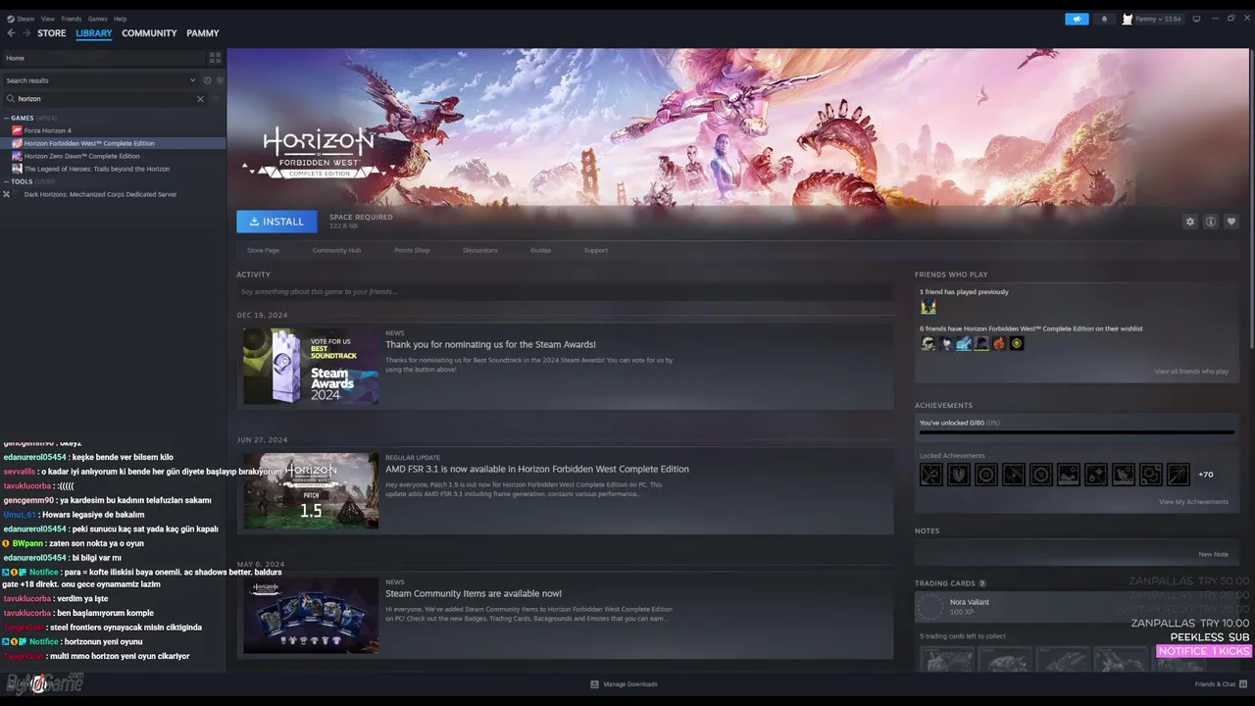
Task: Switch library to grid collections view icon
Action: (215, 58)
